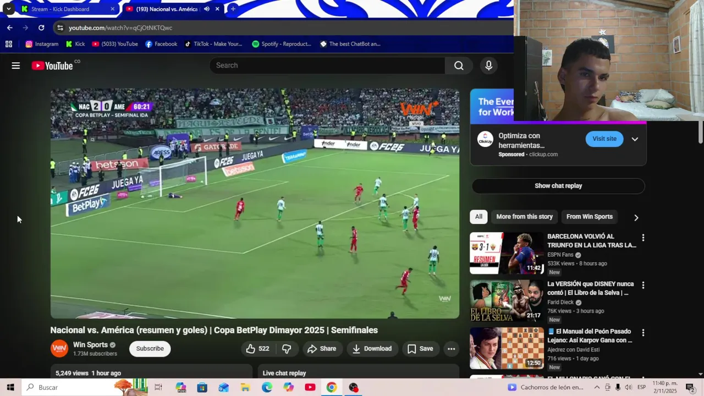This screenshot has width=704, height=396.
Task: Open OBS Studio from taskbar
Action: tap(353, 387)
